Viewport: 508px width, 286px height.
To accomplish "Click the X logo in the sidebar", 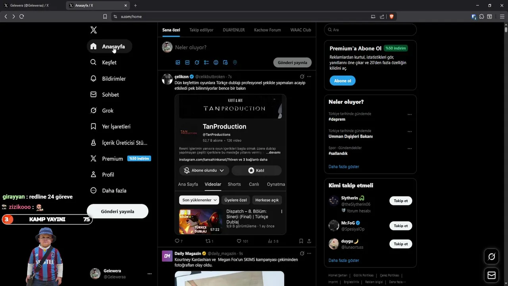I will [94, 30].
